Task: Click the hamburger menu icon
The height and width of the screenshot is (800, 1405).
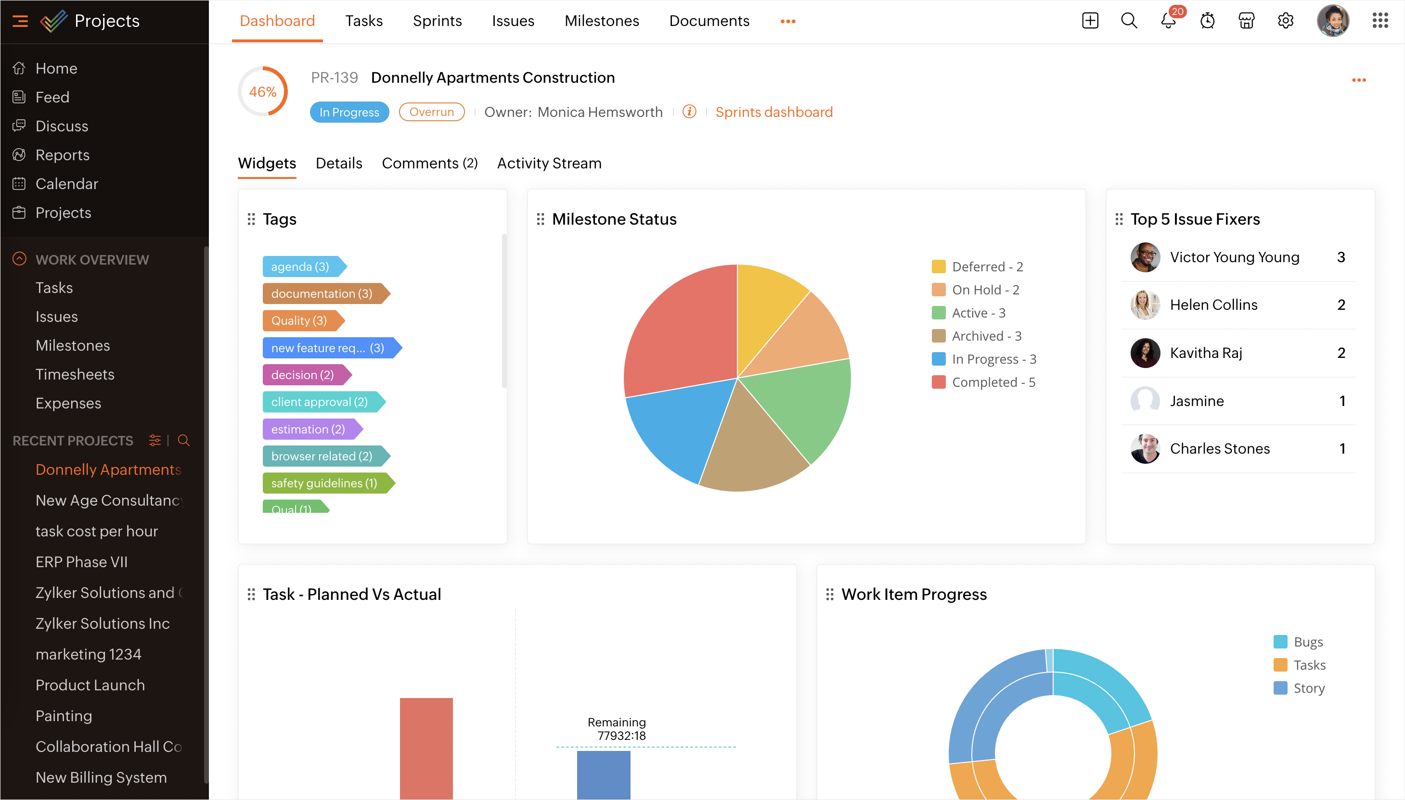Action: coord(20,21)
